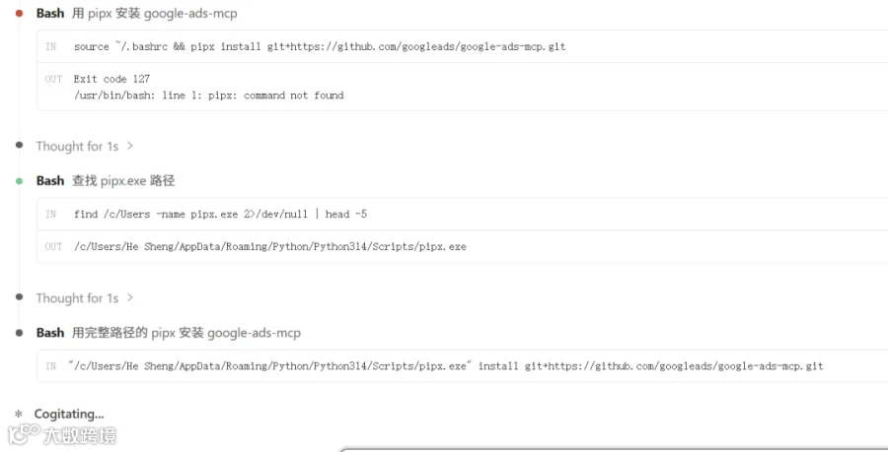888x452 pixels.
Task: Click the Cogitating... status text
Action: [x=69, y=415]
